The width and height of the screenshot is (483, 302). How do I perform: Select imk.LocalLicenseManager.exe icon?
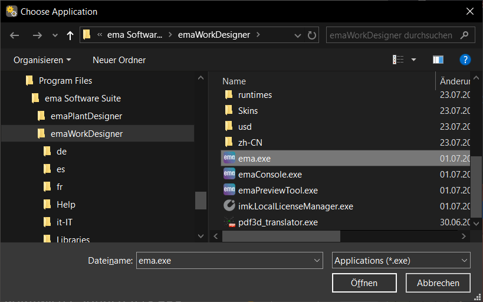[x=229, y=205]
